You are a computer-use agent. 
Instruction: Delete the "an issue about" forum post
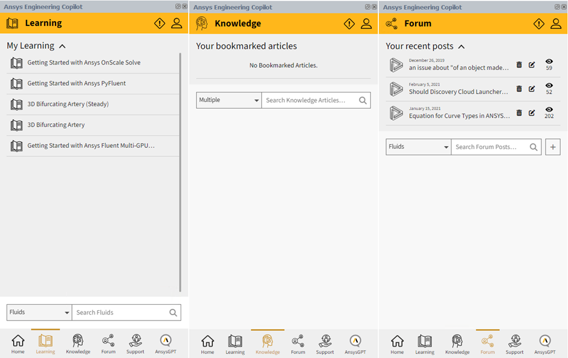point(519,65)
